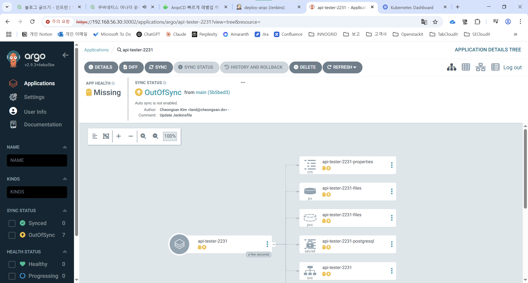Check the Healthy filter checkbox
Image resolution: width=528 pixels, height=283 pixels.
coord(12,264)
